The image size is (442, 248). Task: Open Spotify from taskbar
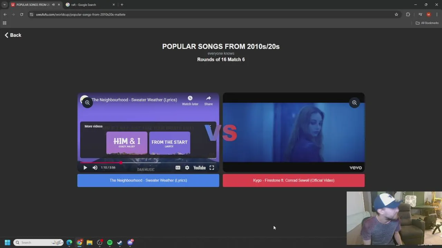[x=110, y=242]
